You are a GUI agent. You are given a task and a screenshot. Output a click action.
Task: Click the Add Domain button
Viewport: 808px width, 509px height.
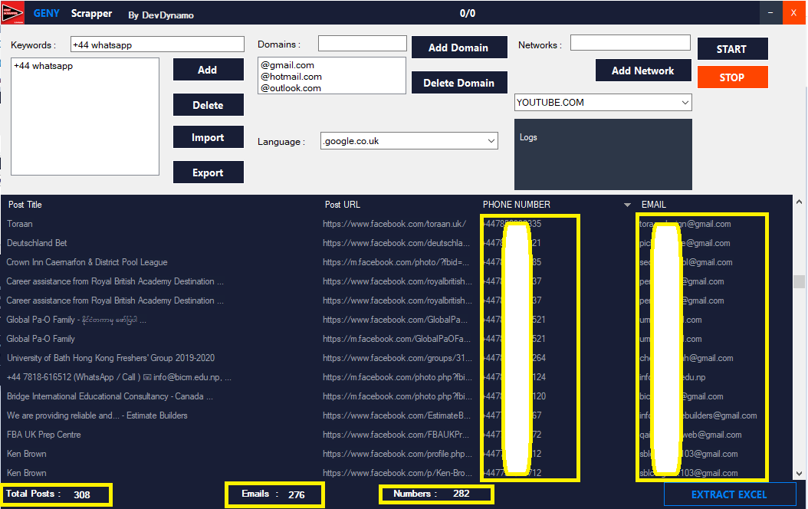(459, 48)
